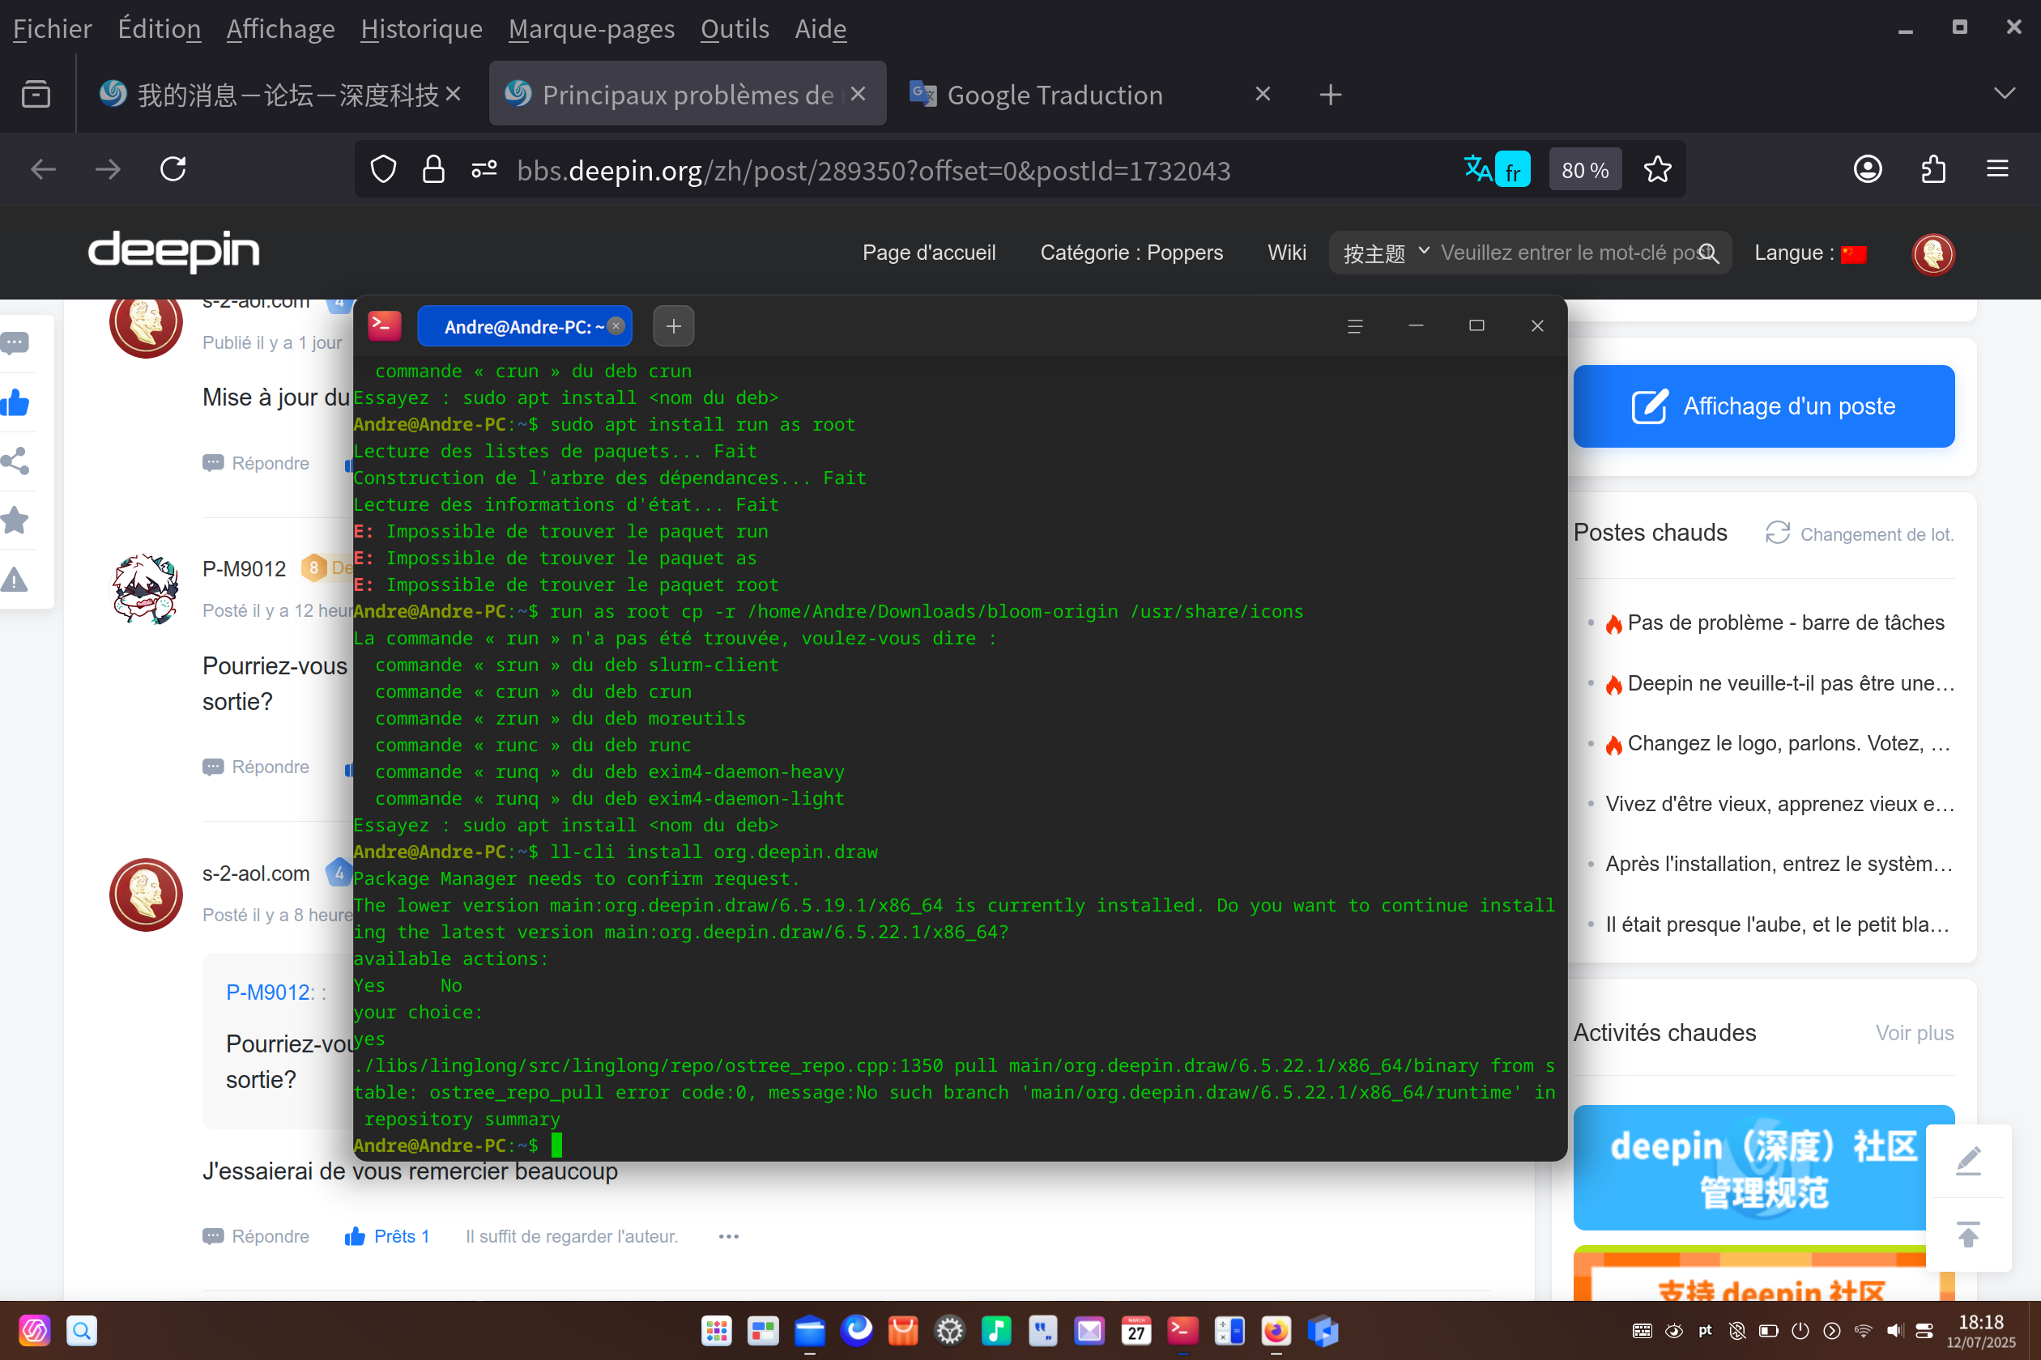Open the terminal menu hamburger icon
The height and width of the screenshot is (1360, 2041).
click(x=1354, y=326)
